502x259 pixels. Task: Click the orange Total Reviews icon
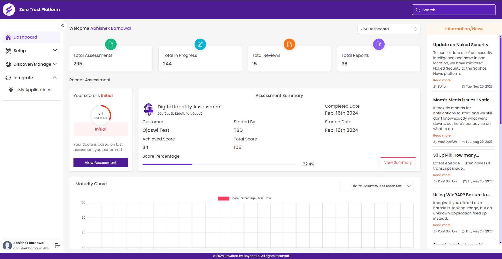[289, 44]
